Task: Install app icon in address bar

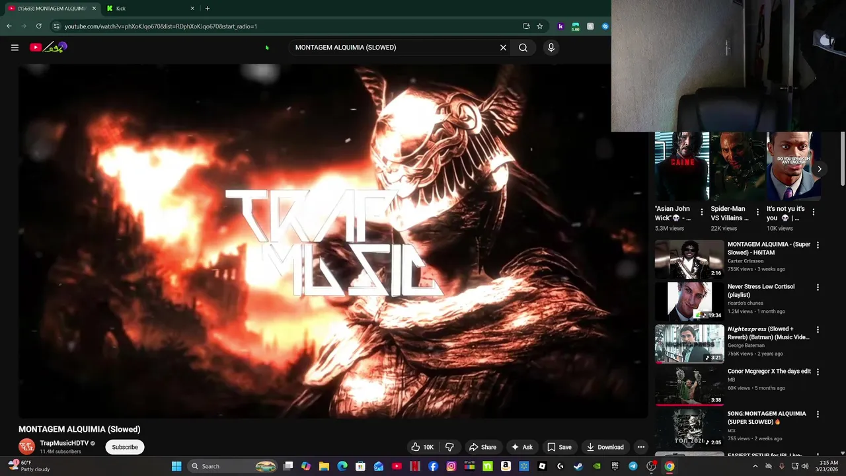Action: point(526,26)
